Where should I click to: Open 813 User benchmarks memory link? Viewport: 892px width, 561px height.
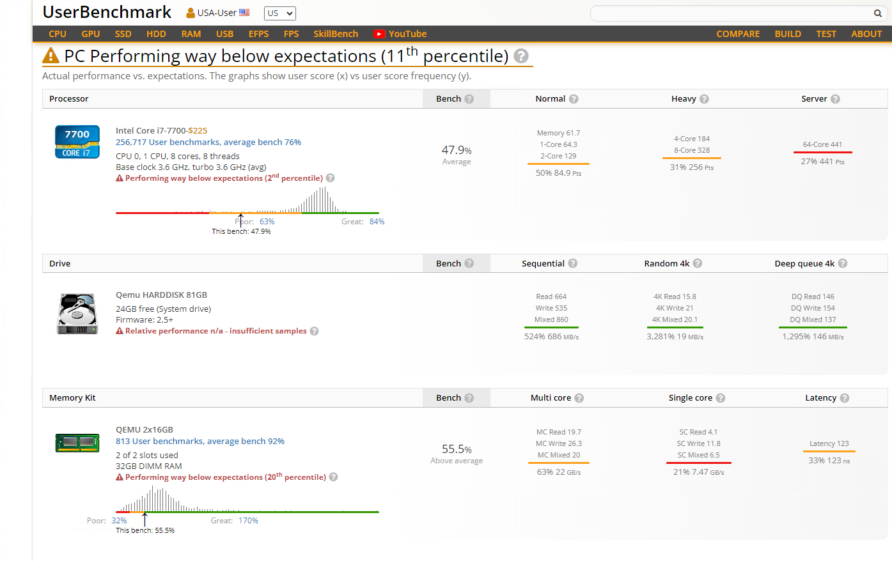tap(200, 442)
